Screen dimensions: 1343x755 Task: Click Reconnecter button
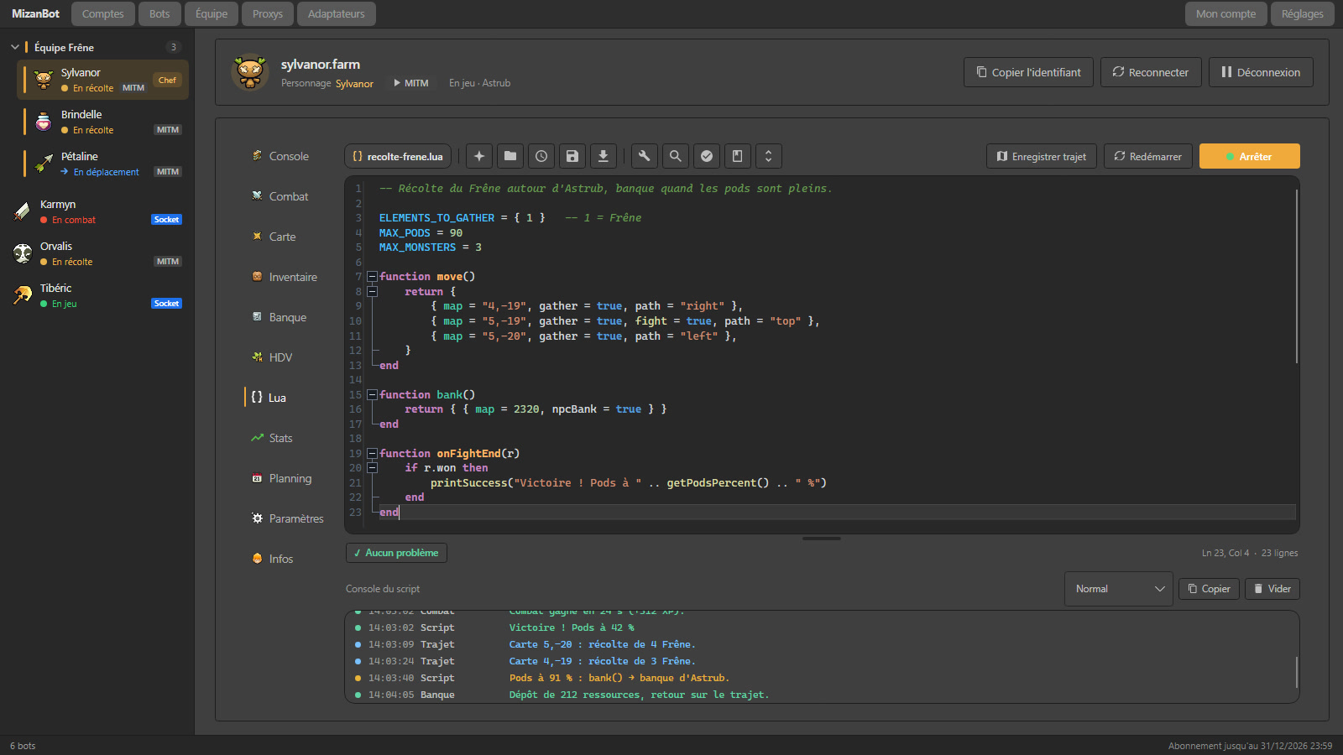tap(1151, 72)
